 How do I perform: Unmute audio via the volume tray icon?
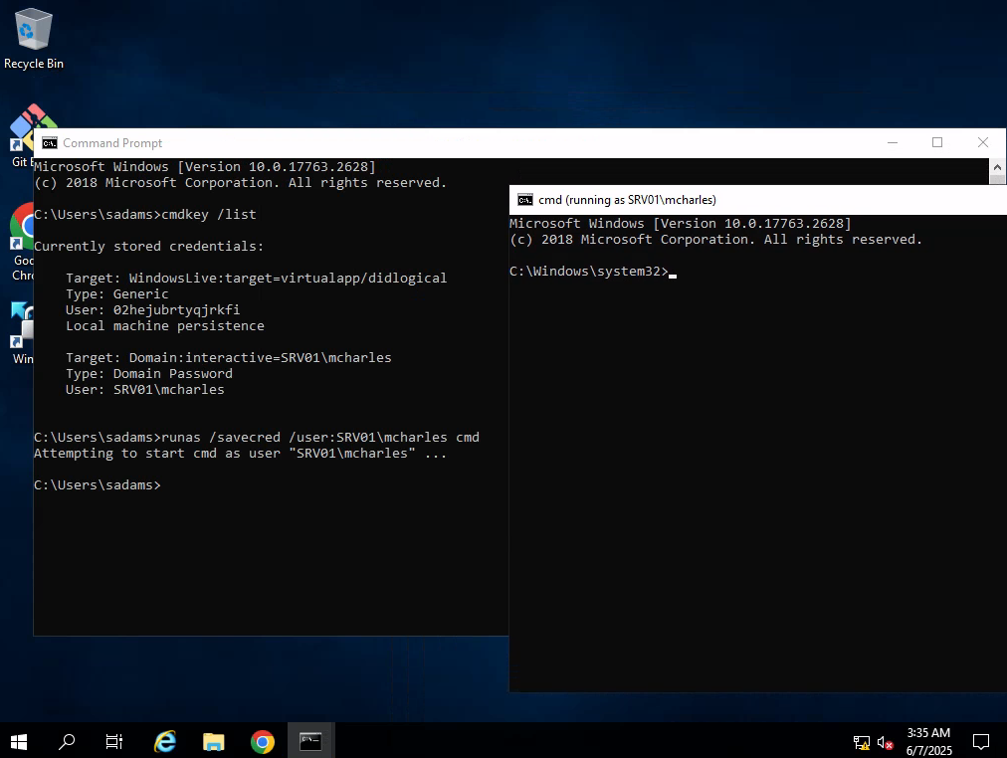click(x=884, y=742)
